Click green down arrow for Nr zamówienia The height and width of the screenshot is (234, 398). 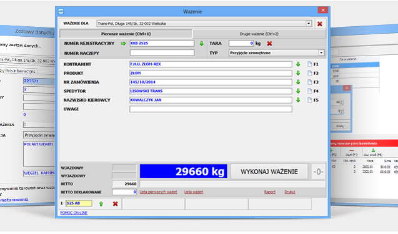tap(298, 82)
